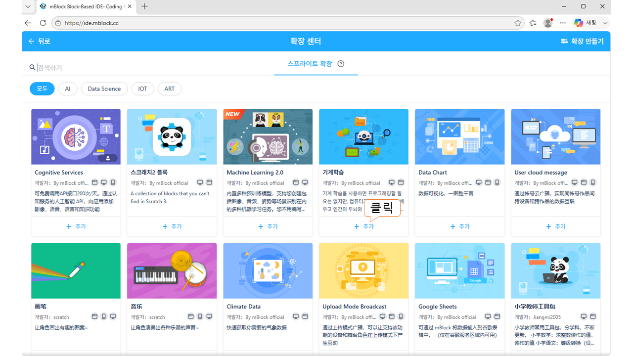The width and height of the screenshot is (633, 356).
Task: Select the Data Science filter
Action: (x=104, y=89)
